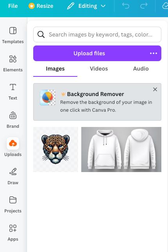Open upload options three-dot menu
Viewport: 168px width, 252px height.
[x=154, y=53]
